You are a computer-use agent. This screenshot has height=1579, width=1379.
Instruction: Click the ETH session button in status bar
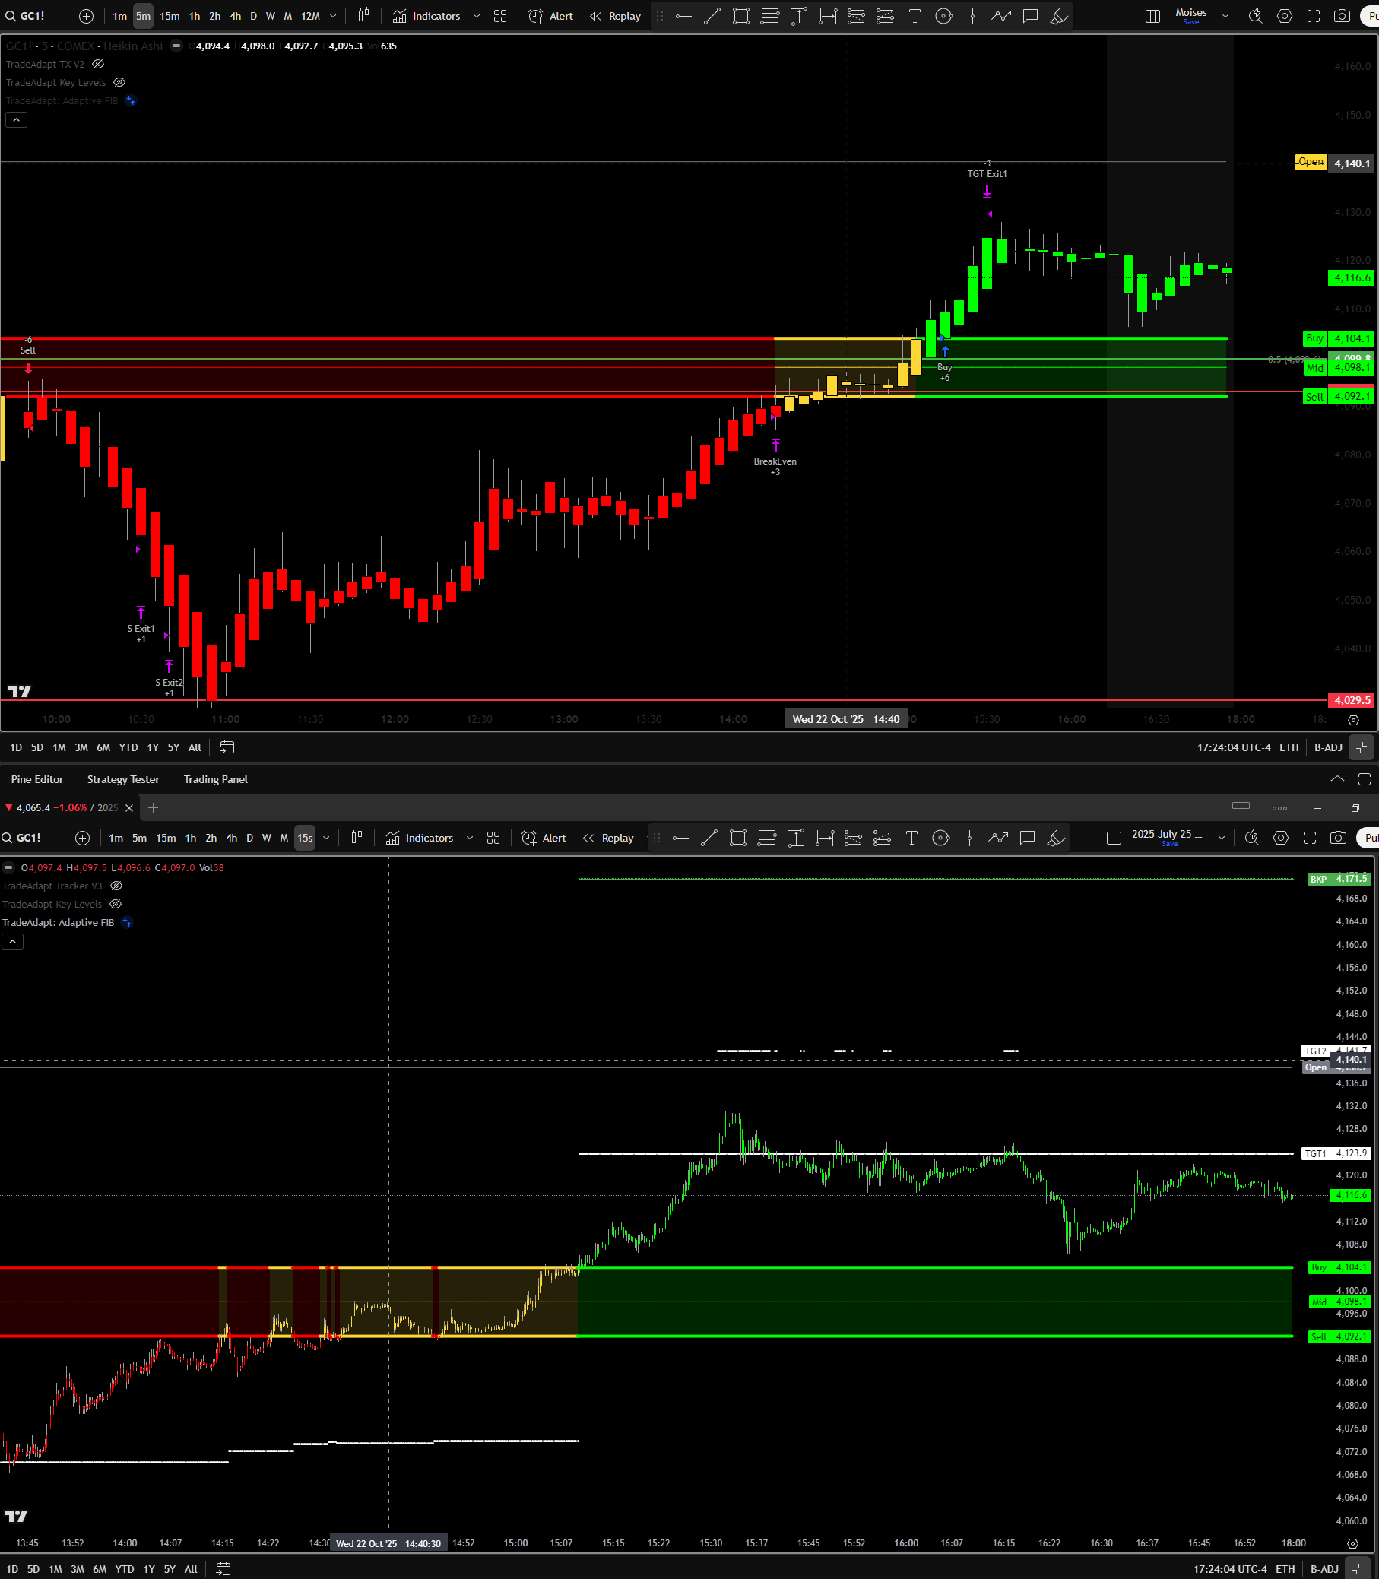(1289, 747)
